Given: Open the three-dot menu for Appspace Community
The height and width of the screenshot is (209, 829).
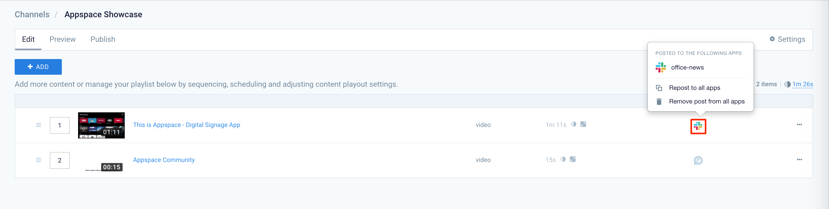Looking at the screenshot, I should pyautogui.click(x=799, y=160).
